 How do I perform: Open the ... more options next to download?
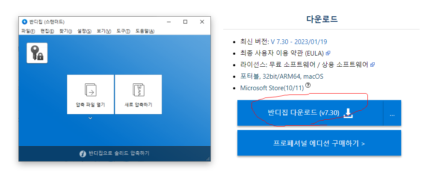tap(392, 113)
